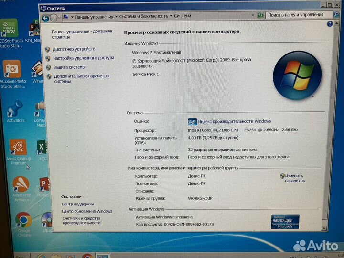The image size is (344, 258).
Task: Open the Activators desktop icon
Action: pyautogui.click(x=15, y=112)
